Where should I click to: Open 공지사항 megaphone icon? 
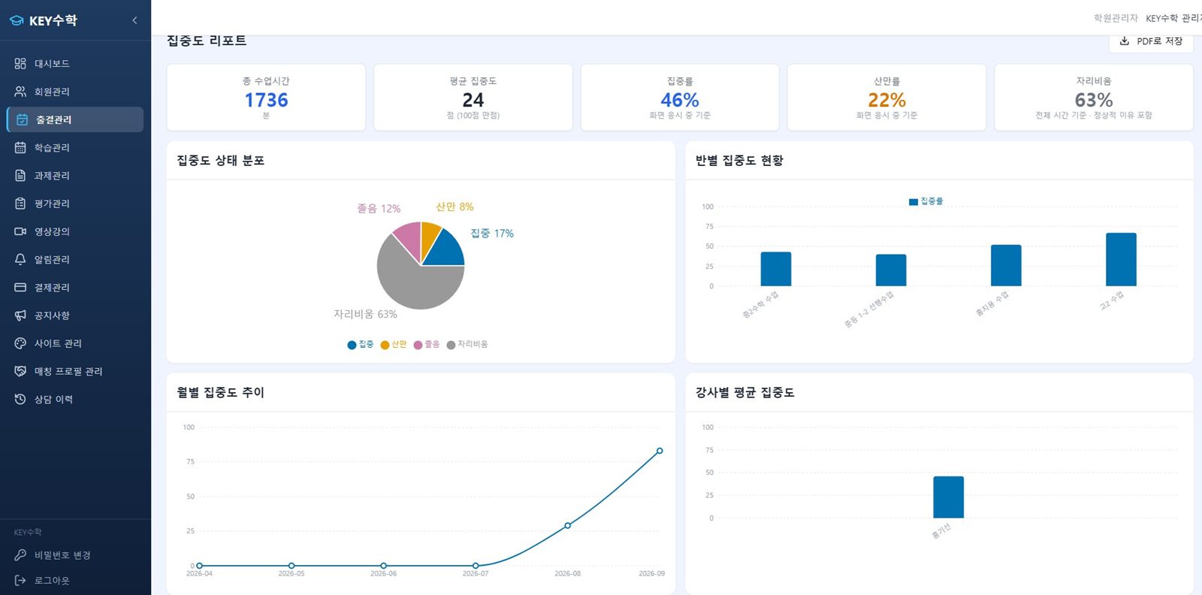(20, 316)
